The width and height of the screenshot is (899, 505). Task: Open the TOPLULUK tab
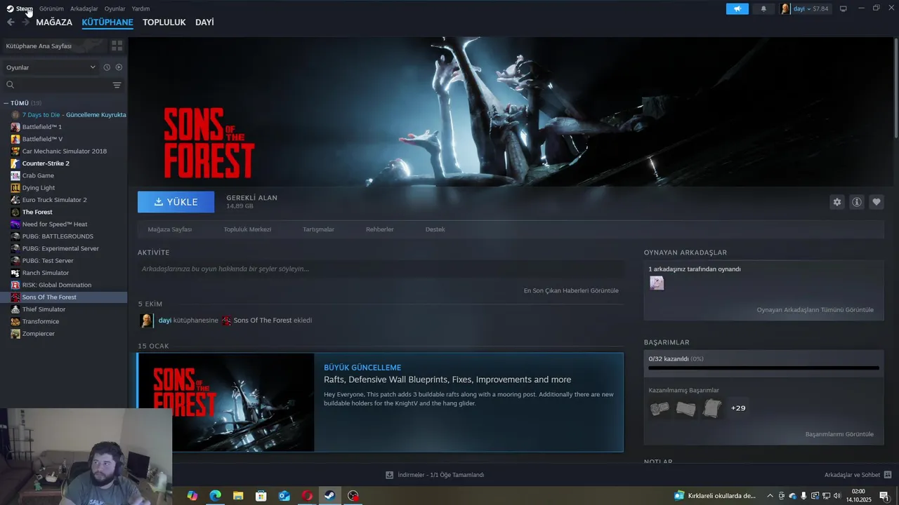click(x=164, y=22)
